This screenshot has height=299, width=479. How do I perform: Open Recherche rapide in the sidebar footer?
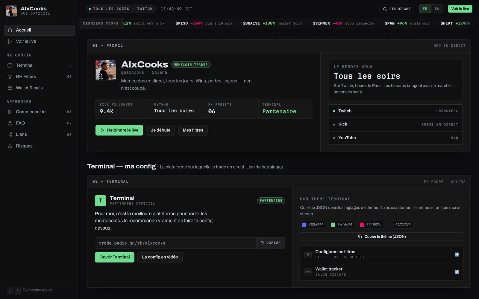[x=30, y=290]
